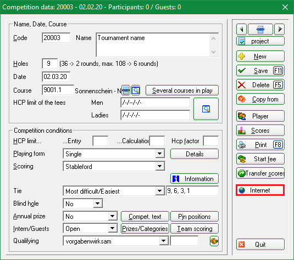294x260 pixels.
Task: Click magnifier icon next to course name
Action: tap(136, 91)
